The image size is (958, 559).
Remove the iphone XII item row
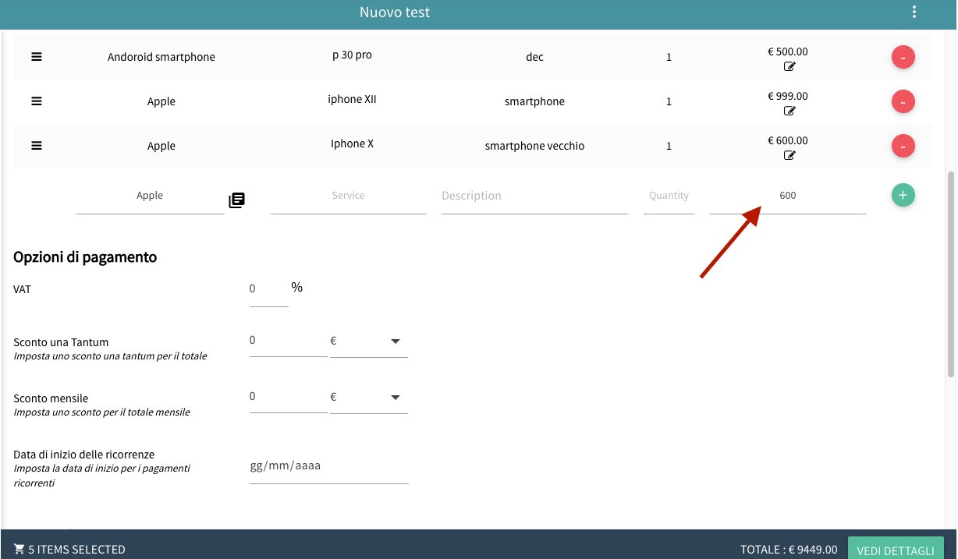pyautogui.click(x=903, y=102)
